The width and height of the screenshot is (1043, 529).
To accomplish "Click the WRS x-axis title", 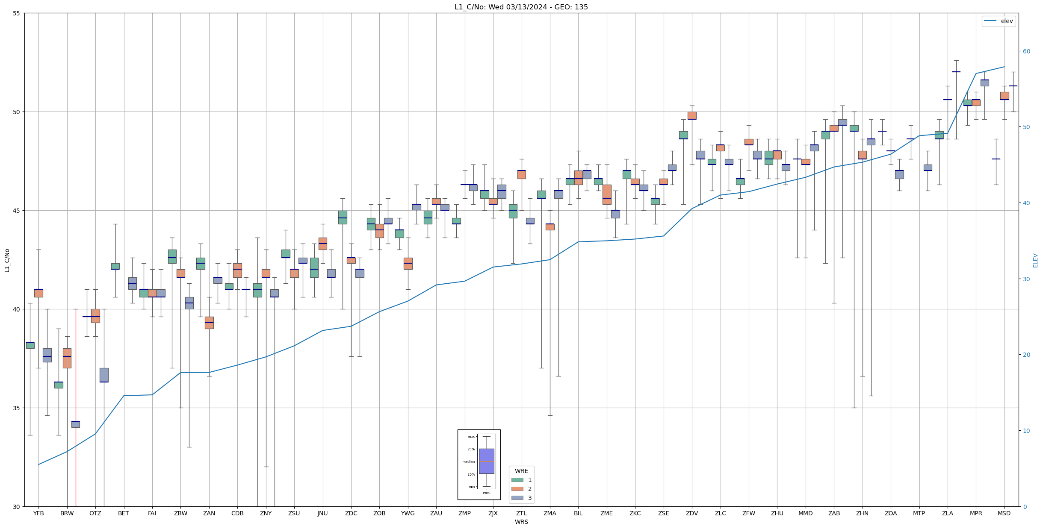I will click(x=521, y=522).
